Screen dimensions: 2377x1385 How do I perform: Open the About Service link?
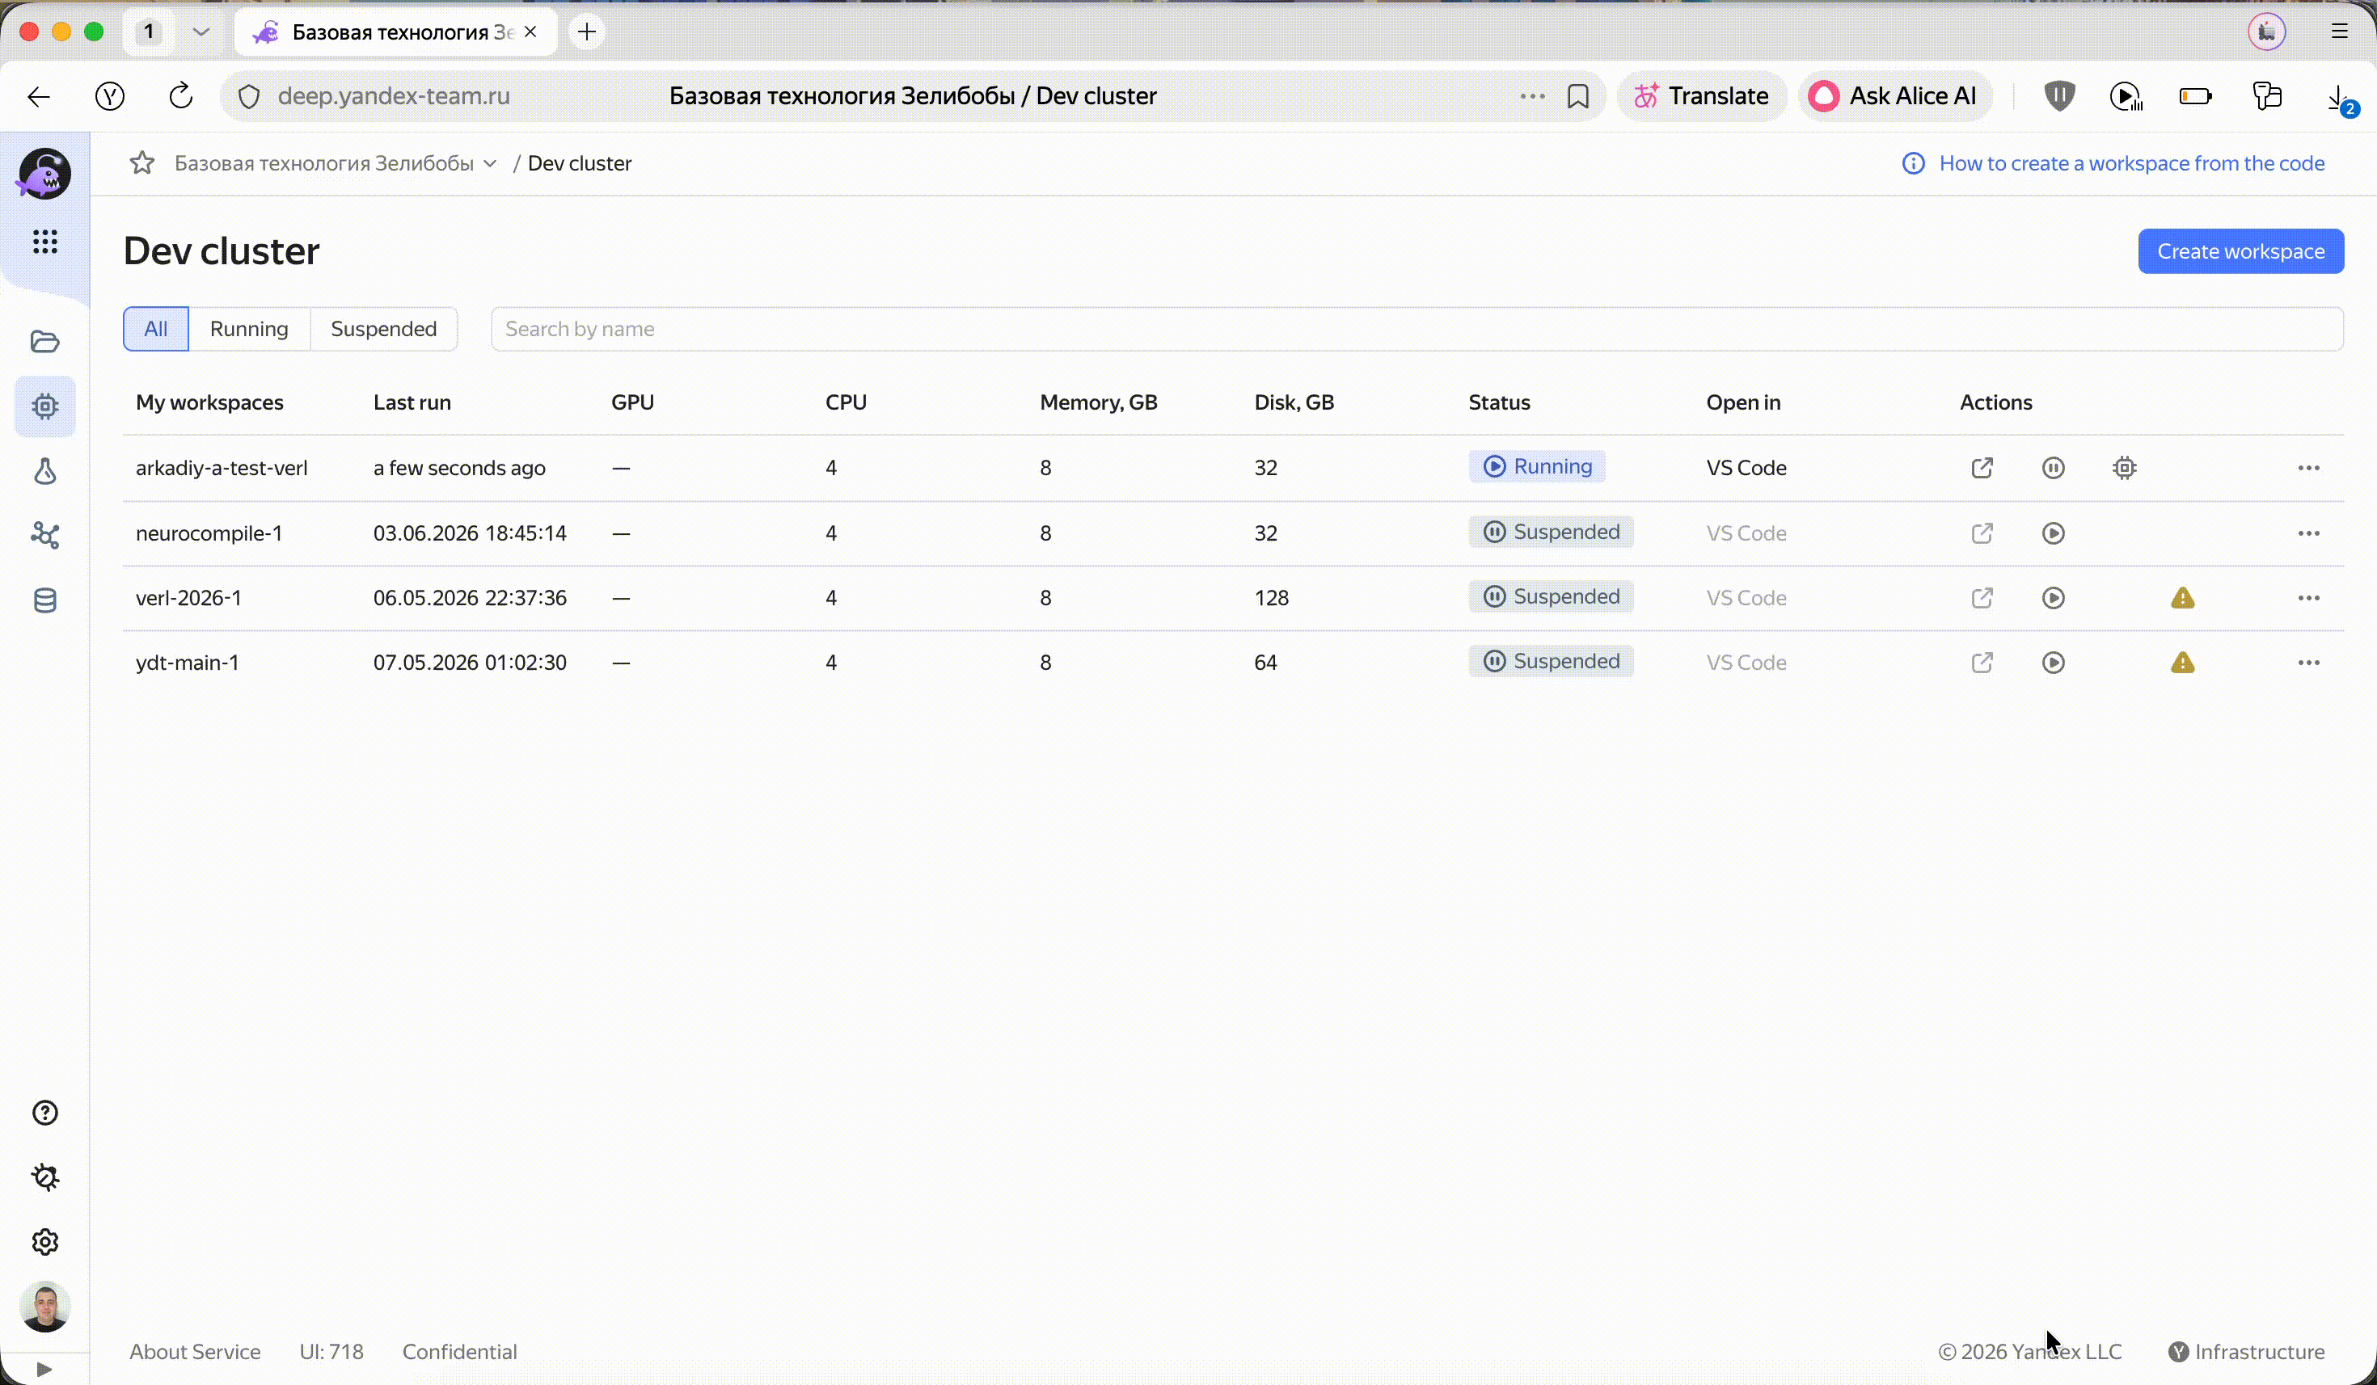[196, 1352]
